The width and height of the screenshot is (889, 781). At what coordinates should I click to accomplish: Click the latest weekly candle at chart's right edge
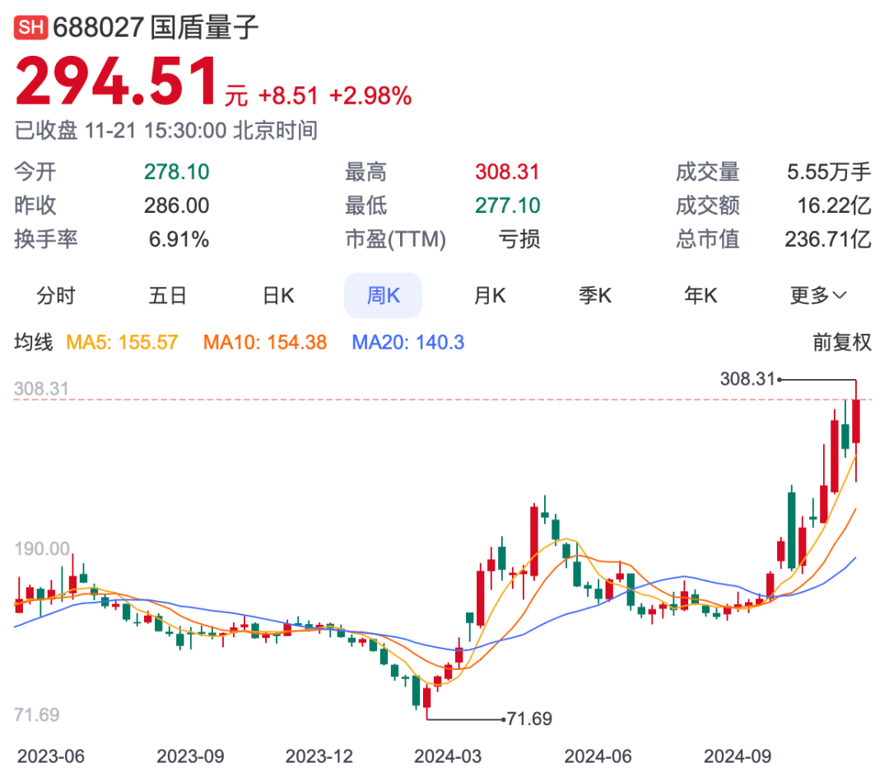[x=856, y=422]
